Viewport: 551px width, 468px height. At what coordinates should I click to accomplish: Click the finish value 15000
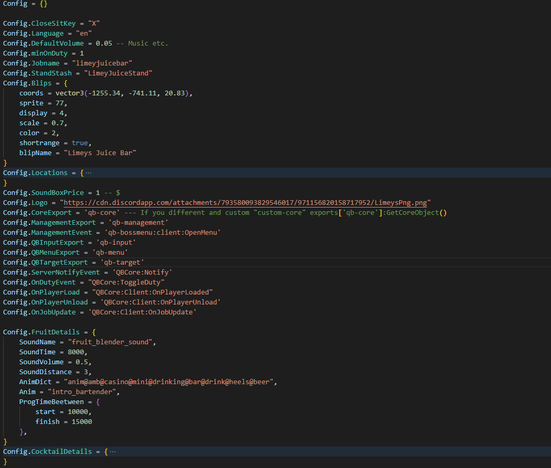coord(82,422)
